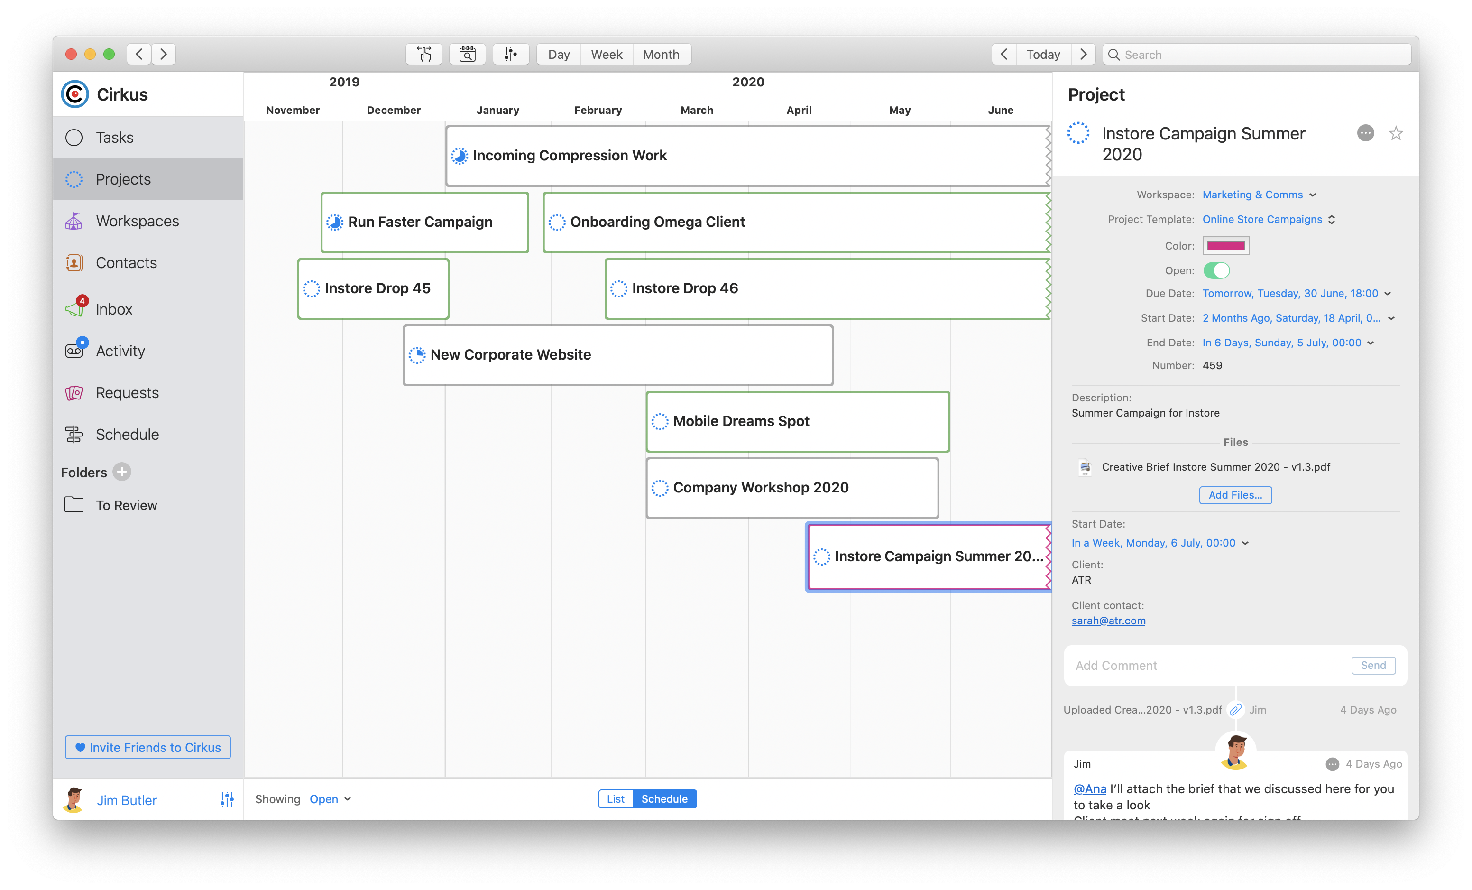Click the Cirkus logo icon
The width and height of the screenshot is (1472, 890).
tap(74, 94)
